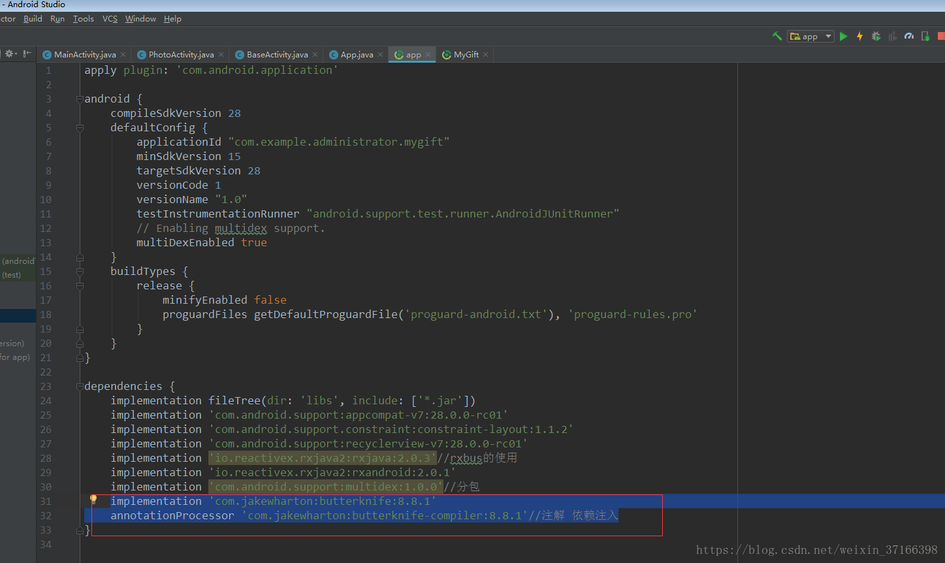Close the MainActivity.java tab
This screenshot has width=945, height=563.
pyautogui.click(x=123, y=55)
